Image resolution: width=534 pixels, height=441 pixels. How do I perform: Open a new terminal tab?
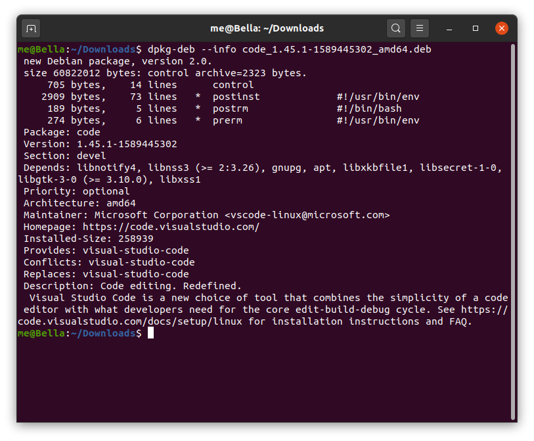click(31, 28)
